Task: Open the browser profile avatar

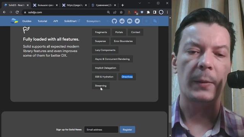Action: pyautogui.click(x=161, y=12)
